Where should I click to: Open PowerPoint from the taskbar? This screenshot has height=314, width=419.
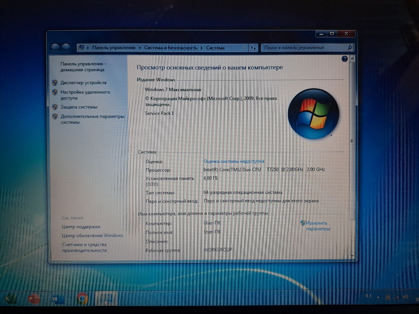pos(34,299)
